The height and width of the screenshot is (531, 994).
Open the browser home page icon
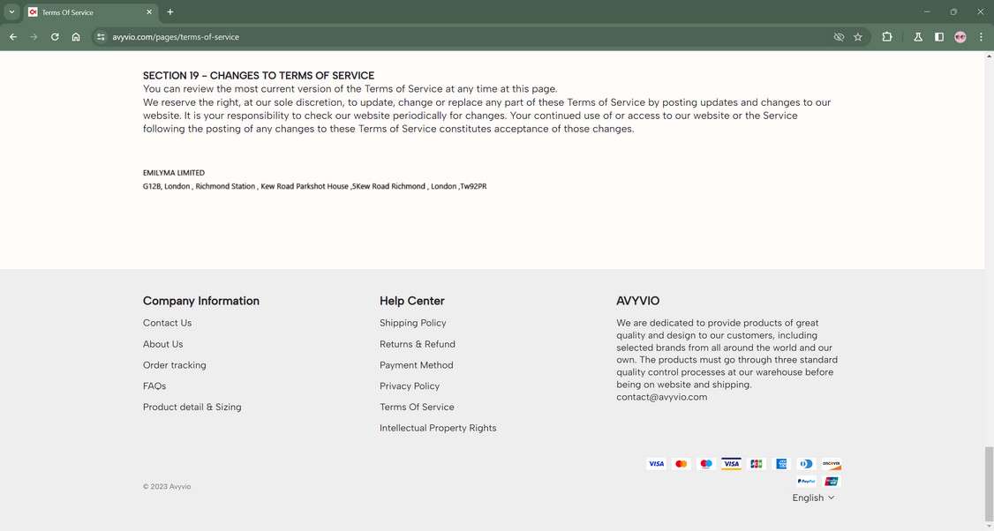[x=76, y=37]
